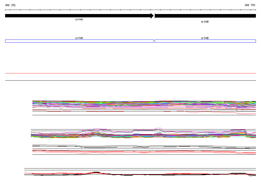Click the top multicolored expression profile band

144,105
